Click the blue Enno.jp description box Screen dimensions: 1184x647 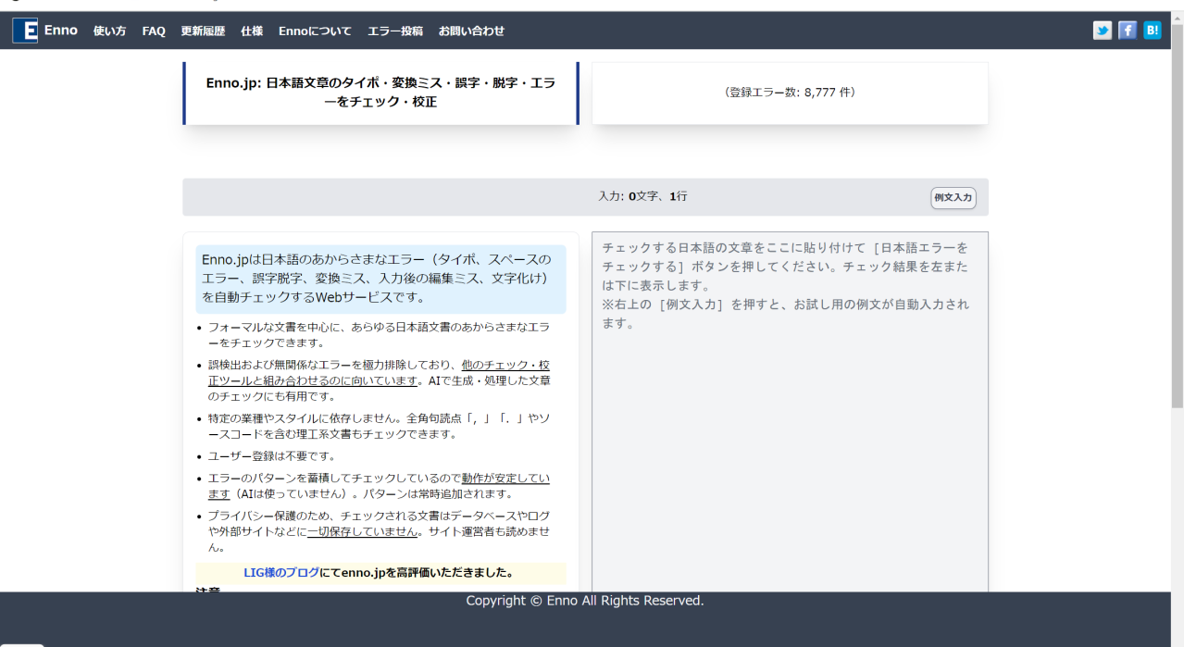pos(380,279)
